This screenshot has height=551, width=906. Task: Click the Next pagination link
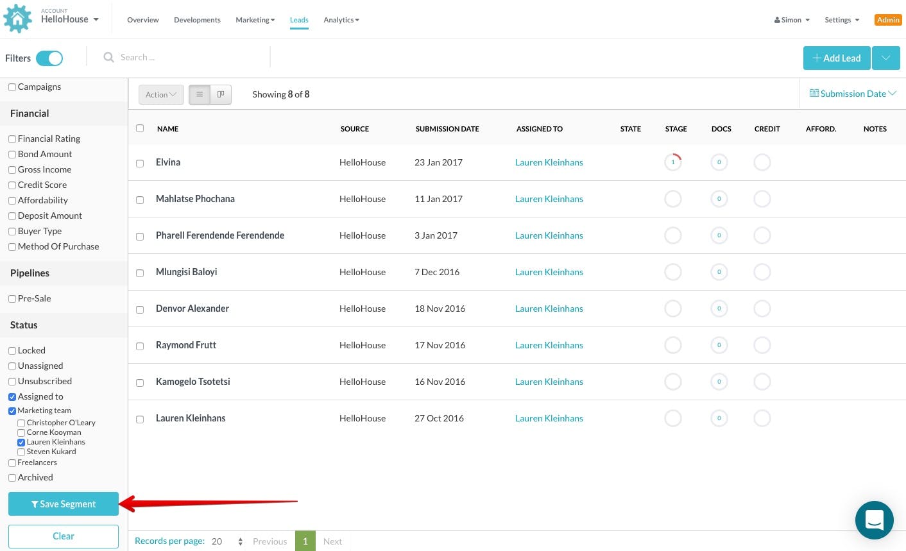(332, 541)
